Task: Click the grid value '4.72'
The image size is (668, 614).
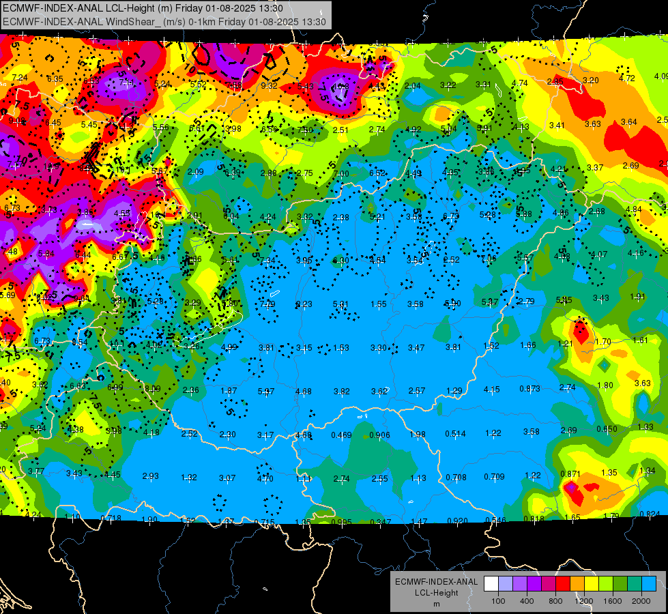Action: pyautogui.click(x=626, y=78)
